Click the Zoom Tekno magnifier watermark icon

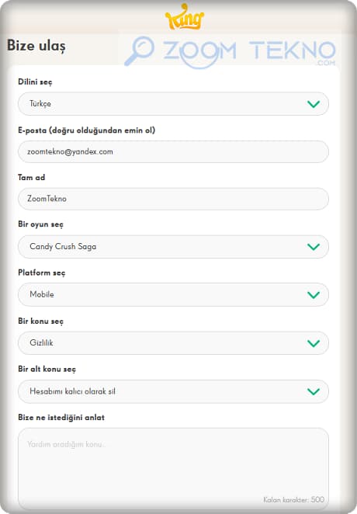pos(139,50)
